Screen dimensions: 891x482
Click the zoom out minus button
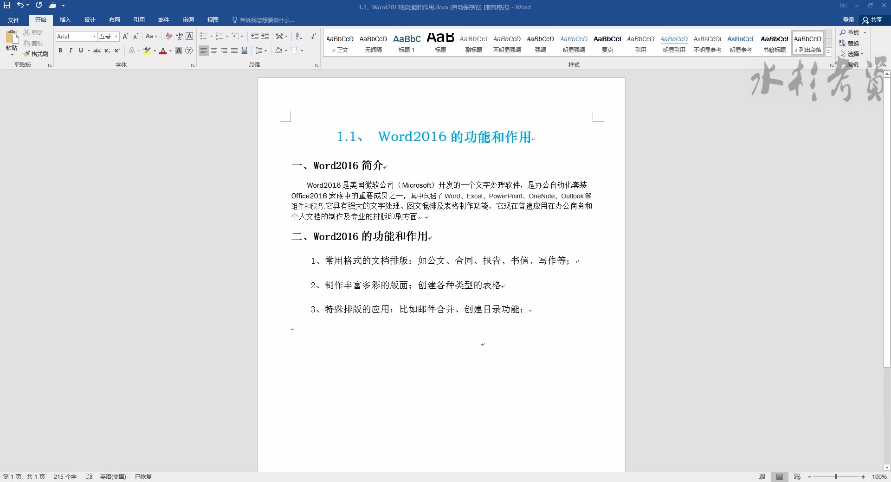coord(810,476)
